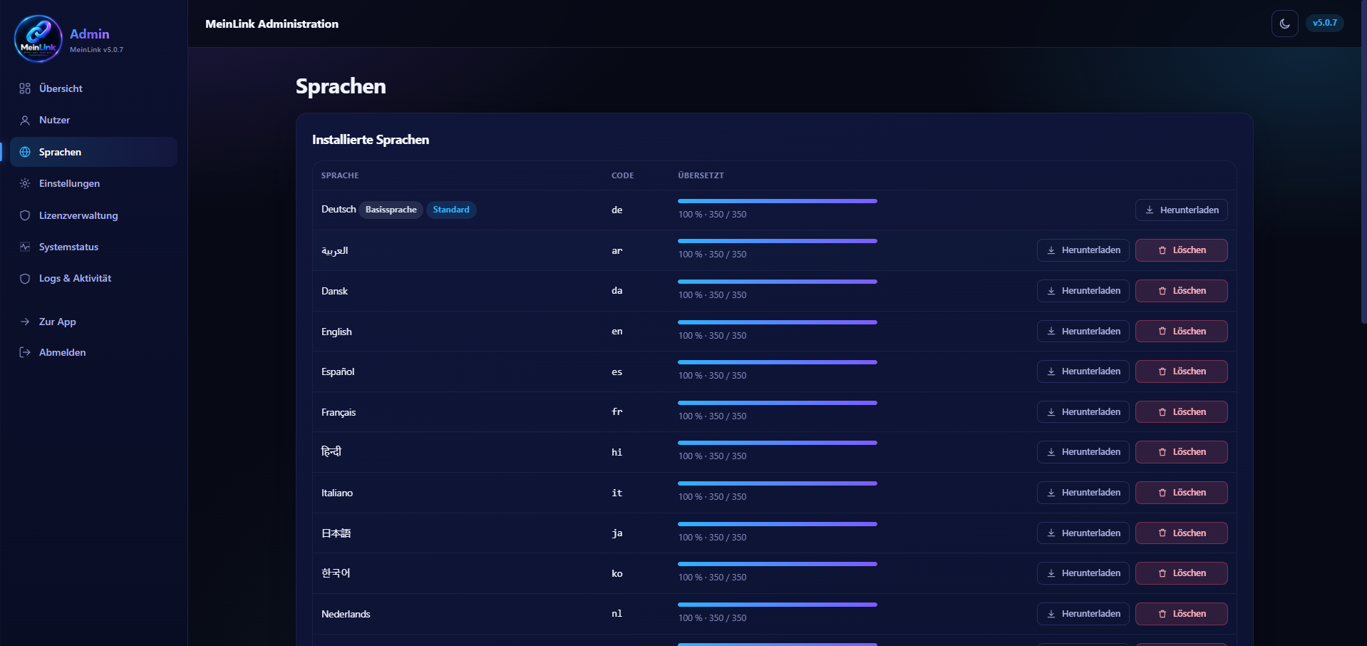Open the Nutzer menu item
The width and height of the screenshot is (1367, 646).
tap(93, 120)
